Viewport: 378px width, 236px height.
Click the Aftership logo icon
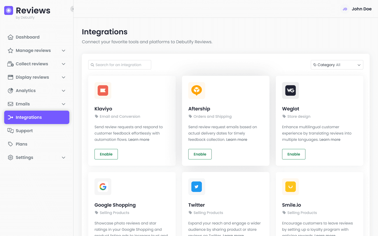197,90
